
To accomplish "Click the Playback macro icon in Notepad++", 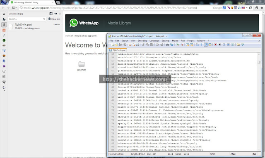I will pos(224,45).
